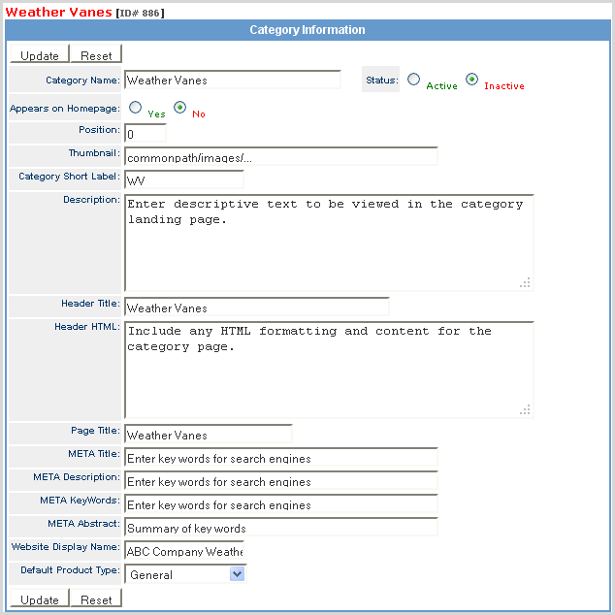Image resolution: width=615 pixels, height=615 pixels.
Task: Focus the Page Title field
Action: coord(208,435)
